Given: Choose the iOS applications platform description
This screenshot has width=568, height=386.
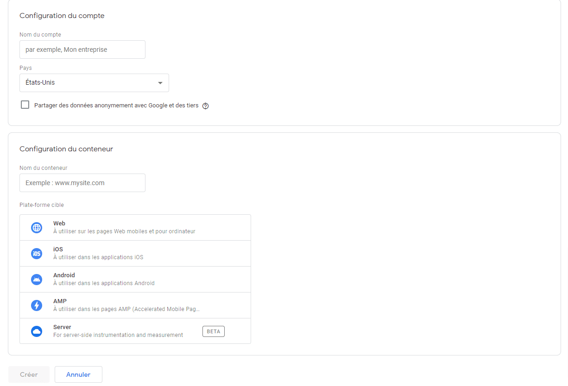Looking at the screenshot, I should (x=98, y=257).
